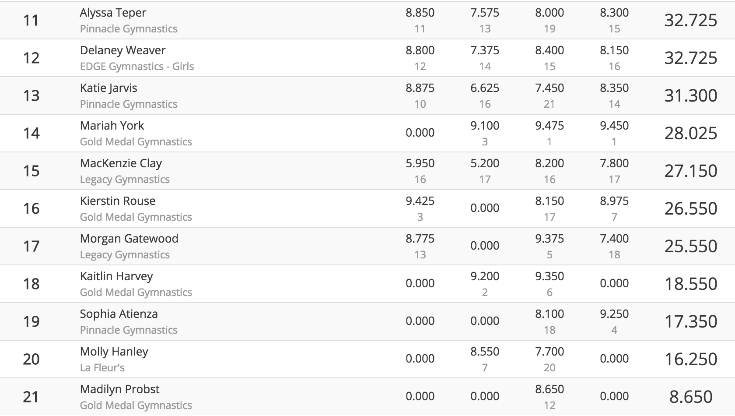
Task: Select Sophia Atienza's 9.250 score
Action: (614, 314)
